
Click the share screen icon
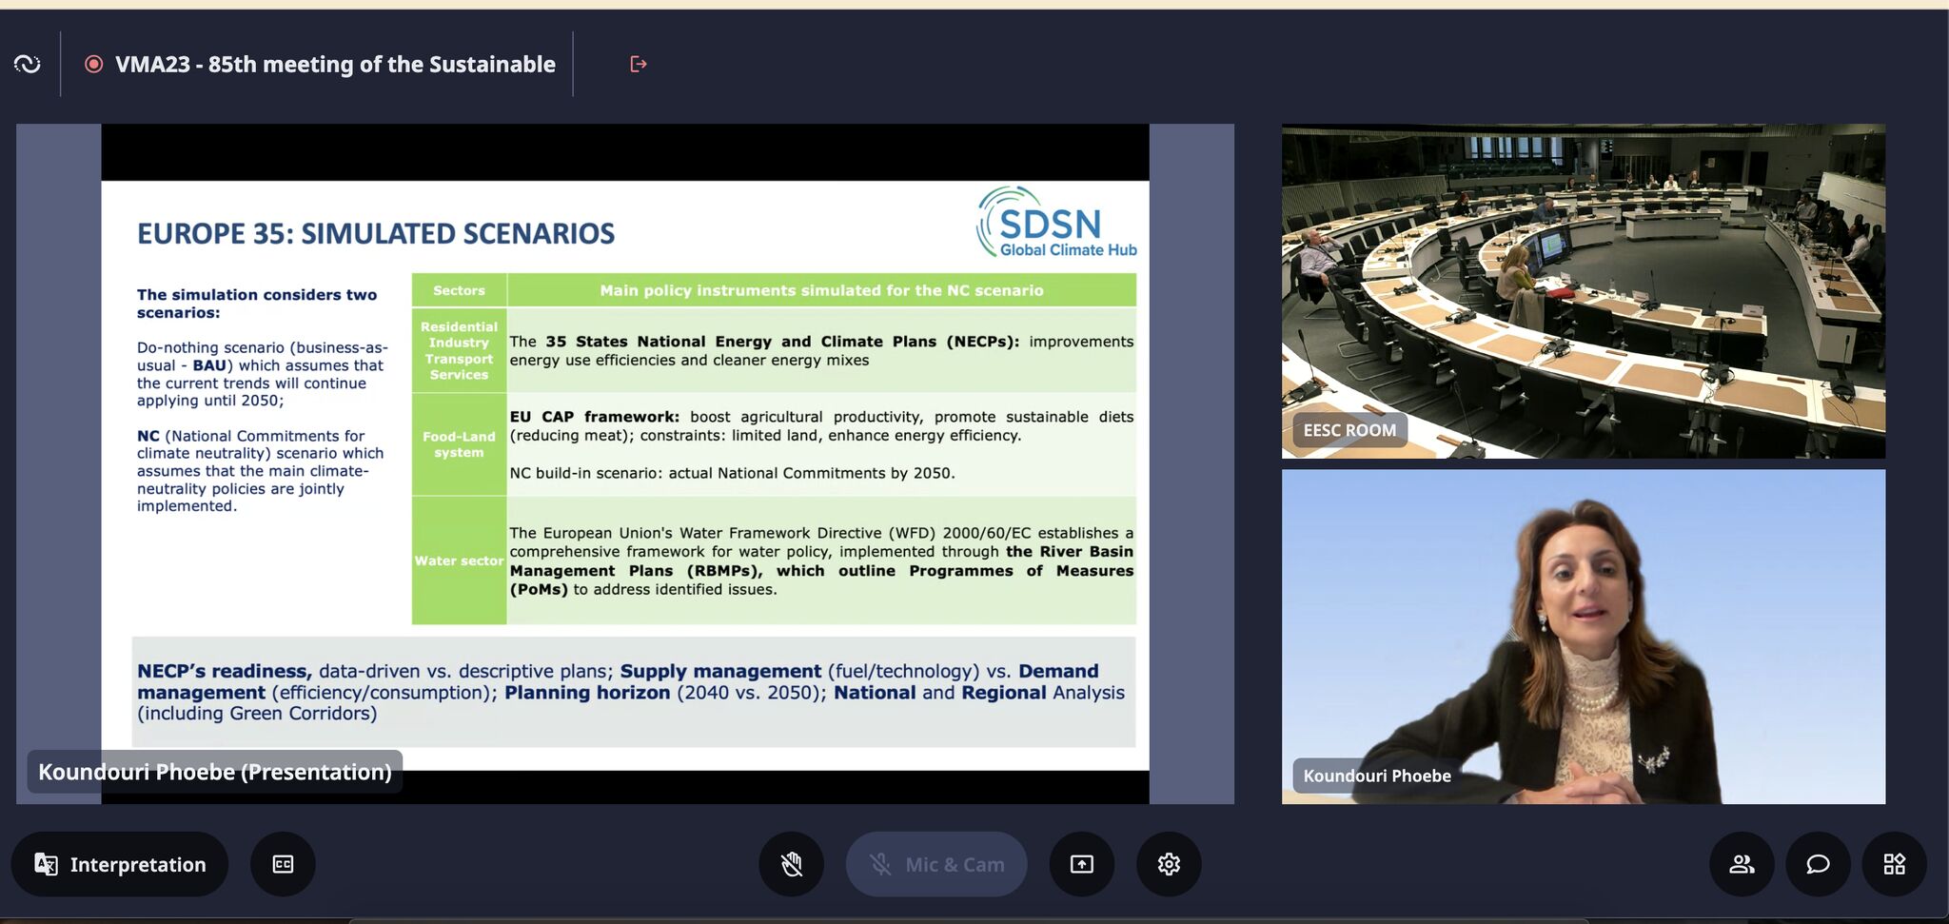pos(1082,864)
